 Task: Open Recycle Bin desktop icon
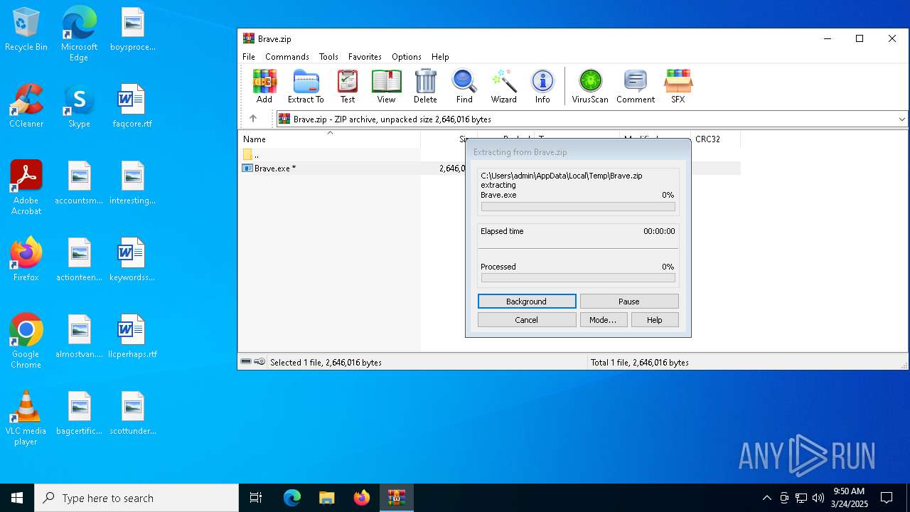pos(26,30)
